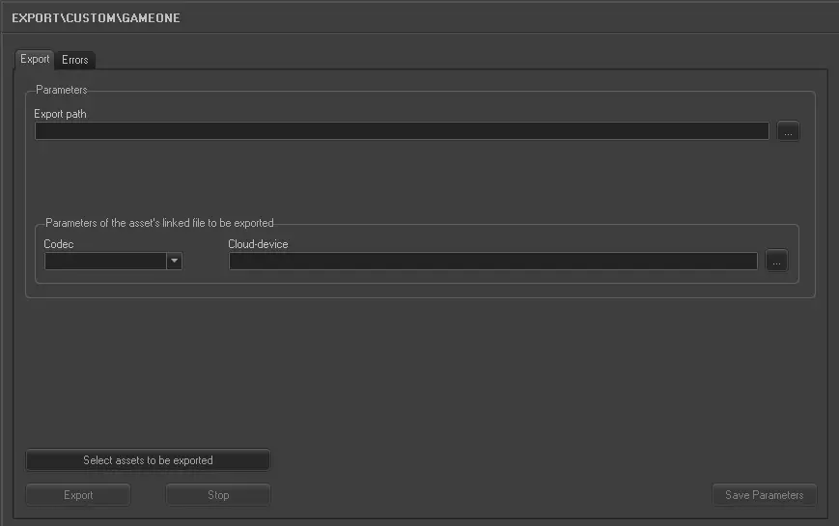Select the Export tab
Viewport: 839px width, 526px height.
click(35, 59)
